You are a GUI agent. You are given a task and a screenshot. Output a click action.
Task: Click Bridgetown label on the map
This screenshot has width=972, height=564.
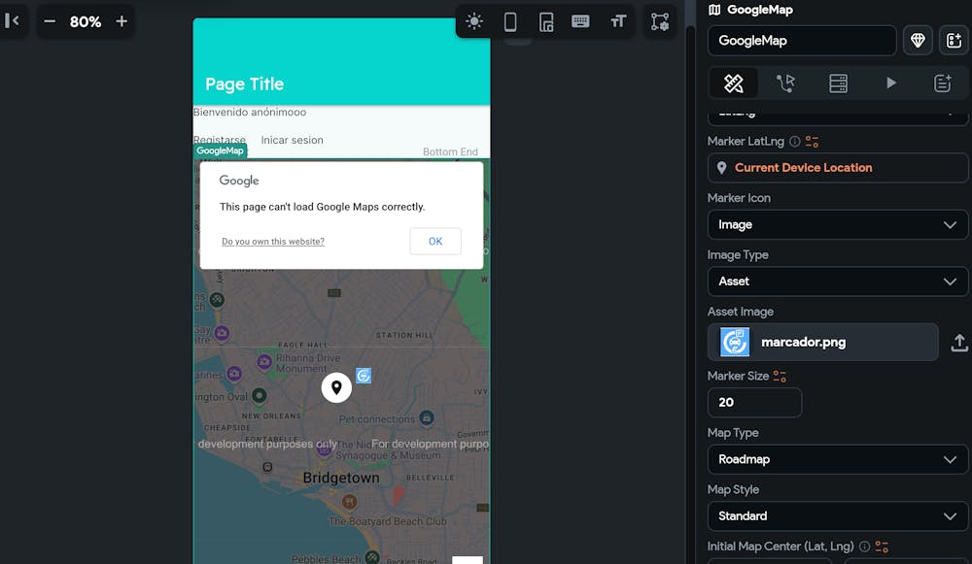(x=341, y=478)
